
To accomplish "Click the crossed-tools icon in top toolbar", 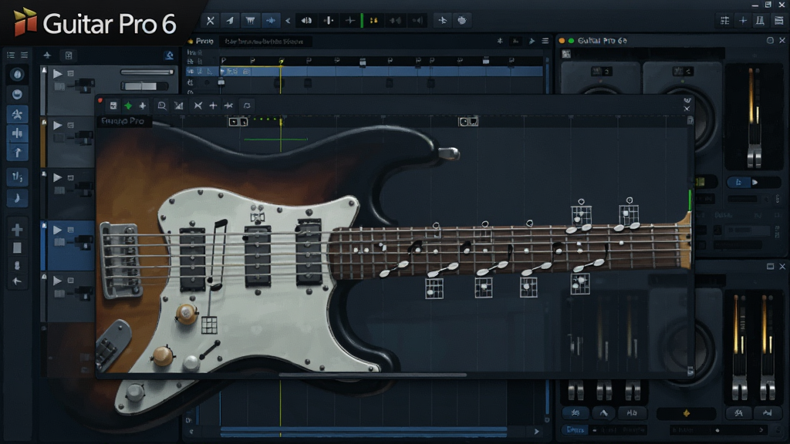I will point(210,21).
